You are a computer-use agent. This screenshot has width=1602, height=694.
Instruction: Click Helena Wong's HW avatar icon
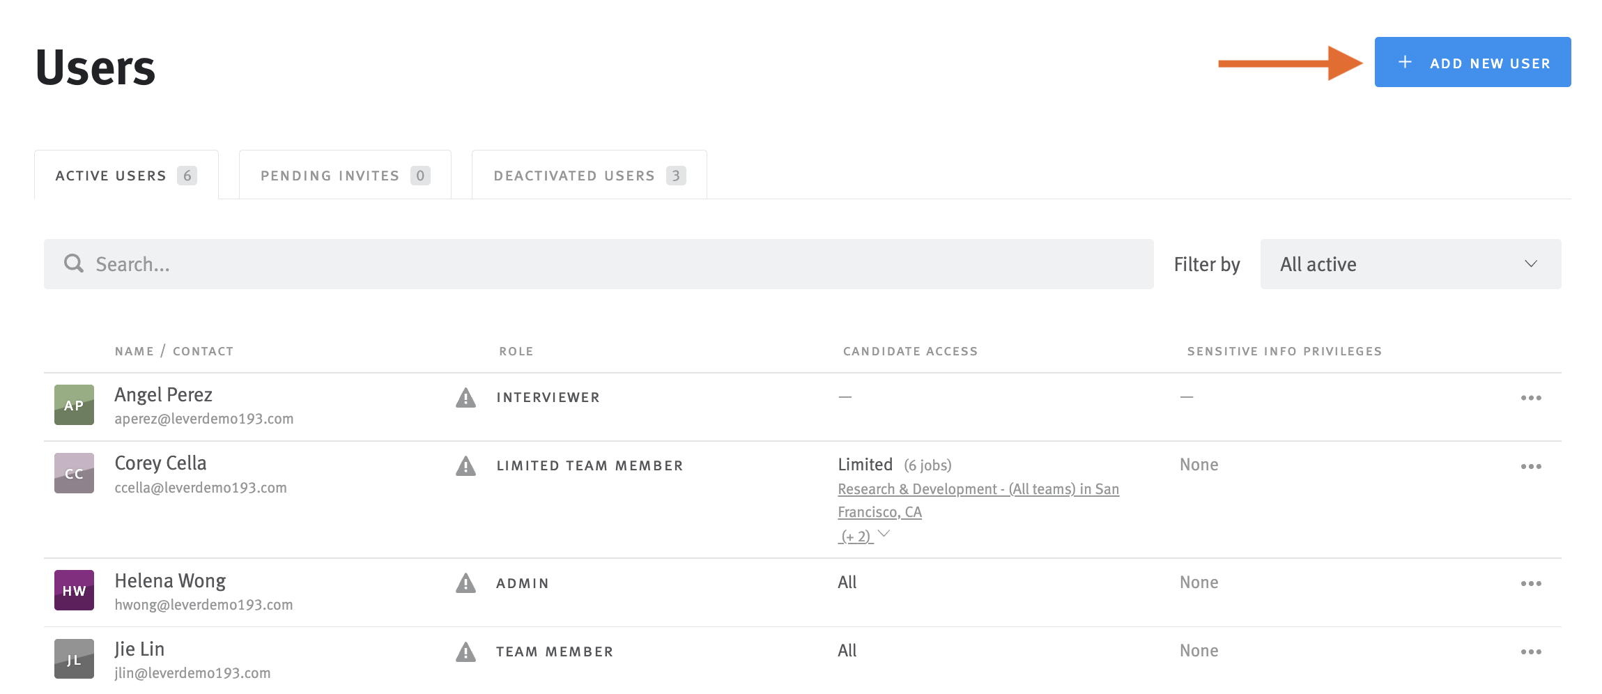73,589
